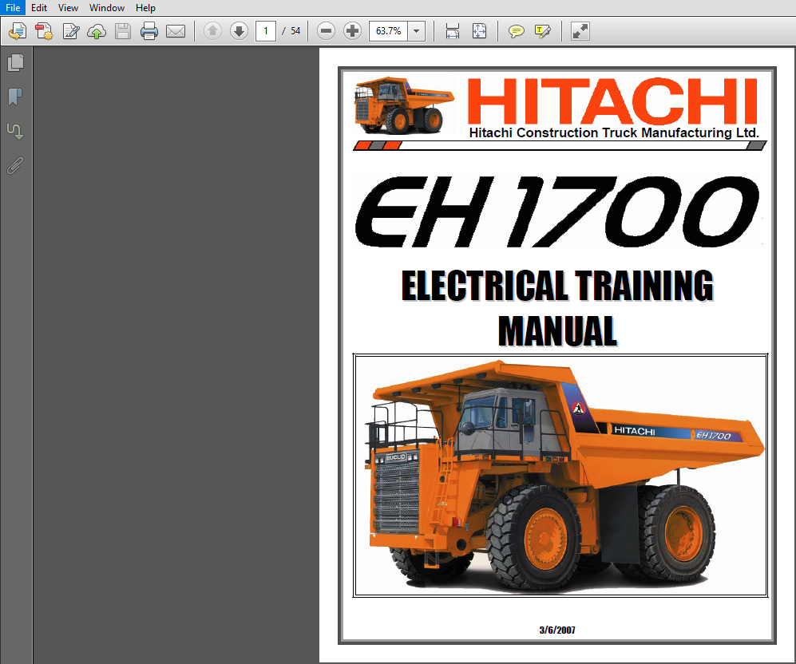Open the File menu
Image resolution: width=796 pixels, height=664 pixels.
(12, 8)
